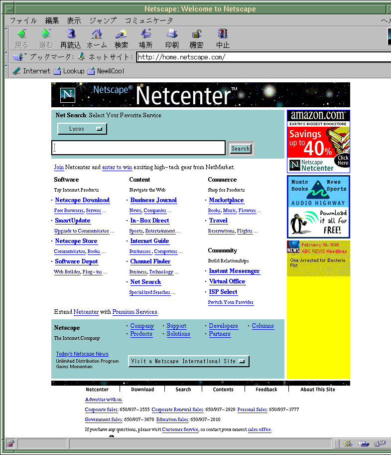Open the 編集 (Edit) menu
This screenshot has width=391, height=455.
point(52,20)
